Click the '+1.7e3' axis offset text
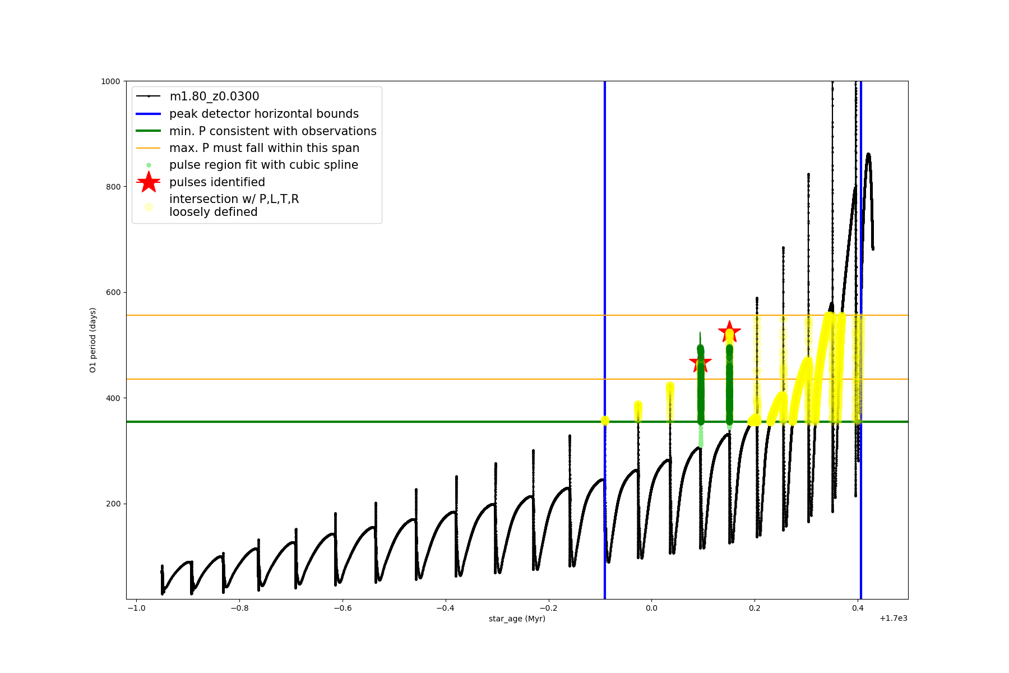The height and width of the screenshot is (673, 1009). point(893,618)
